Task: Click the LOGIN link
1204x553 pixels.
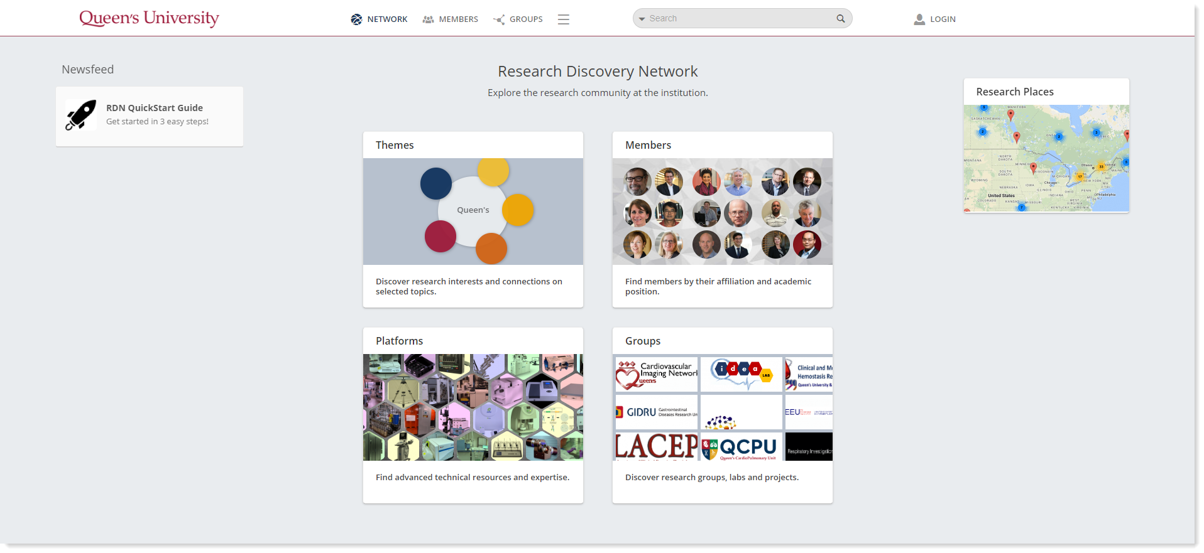Action: [943, 19]
